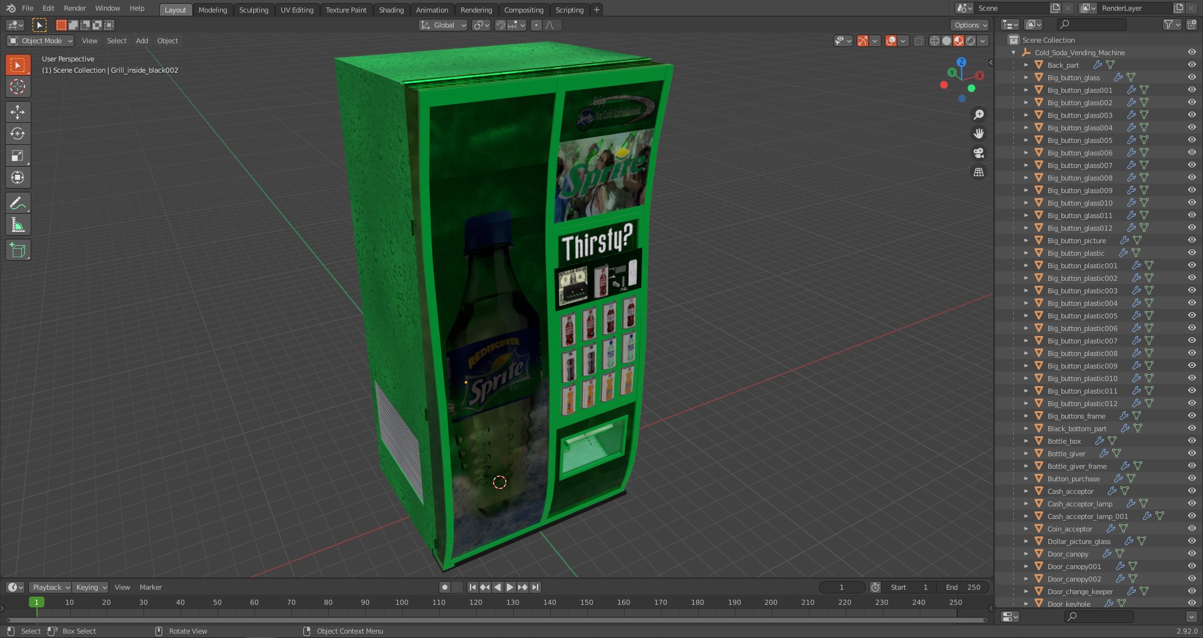
Task: Click the timeline playhead marker at frame 1
Action: point(36,602)
